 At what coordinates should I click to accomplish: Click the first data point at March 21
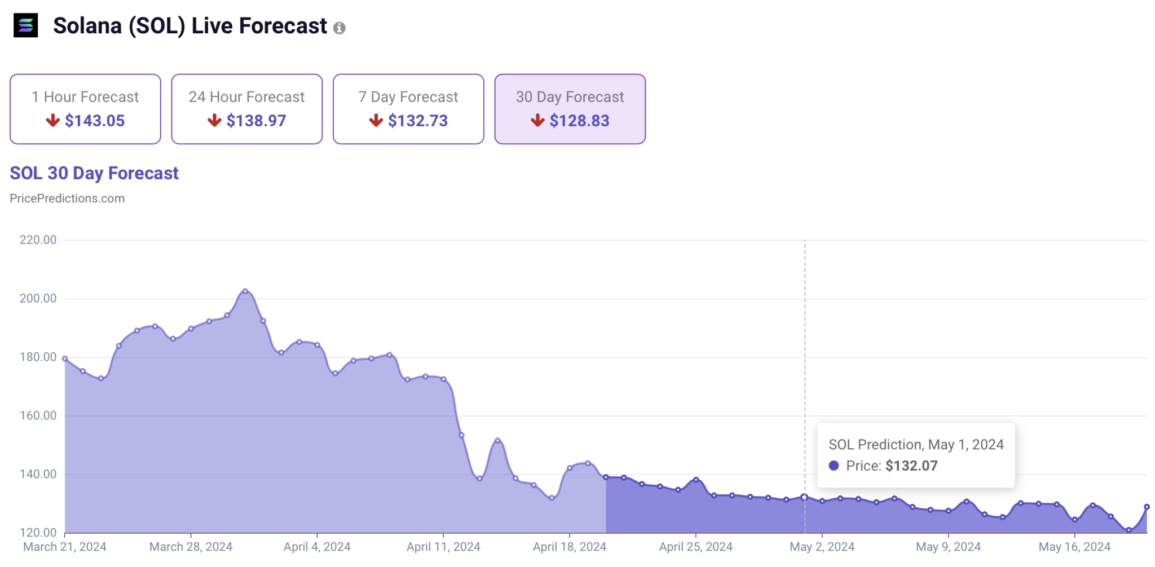65,358
